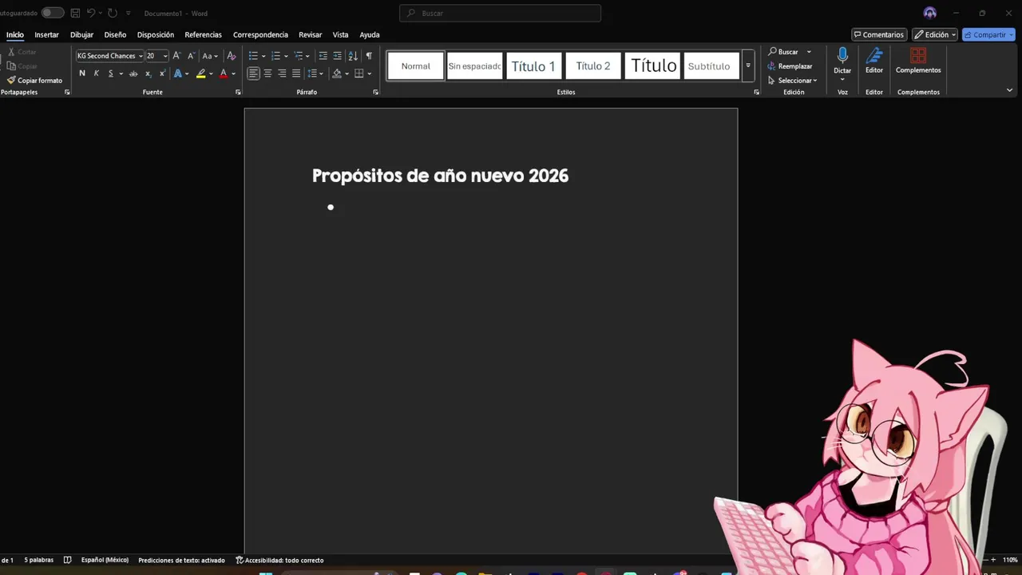1022x575 pixels.
Task: Open the Borders dropdown arrow
Action: [370, 73]
